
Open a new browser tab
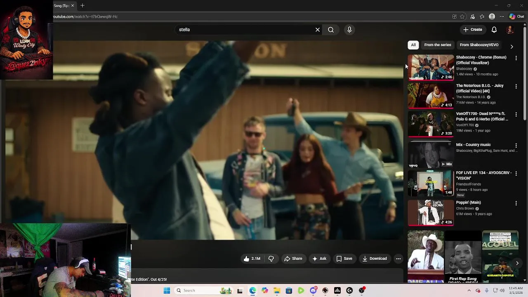click(82, 6)
